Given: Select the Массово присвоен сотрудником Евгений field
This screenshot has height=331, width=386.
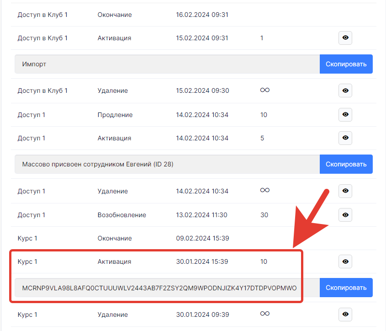Looking at the screenshot, I should (x=167, y=164).
